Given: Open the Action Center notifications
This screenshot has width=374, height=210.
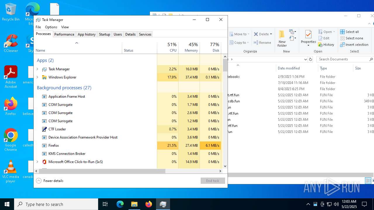Looking at the screenshot, I should 365,204.
